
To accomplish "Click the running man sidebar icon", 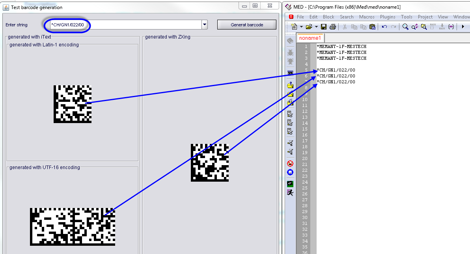I will click(290, 193).
